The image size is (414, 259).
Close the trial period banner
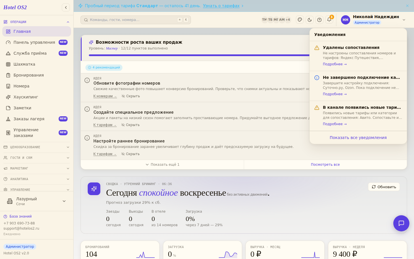click(407, 6)
